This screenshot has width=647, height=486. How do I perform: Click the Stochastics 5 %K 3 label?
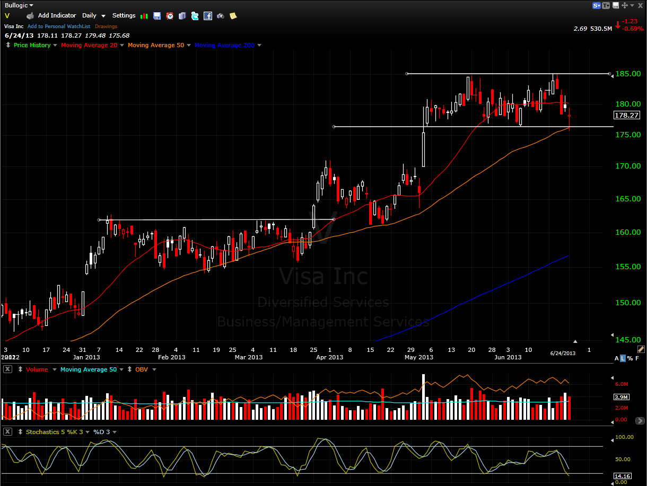(x=55, y=432)
